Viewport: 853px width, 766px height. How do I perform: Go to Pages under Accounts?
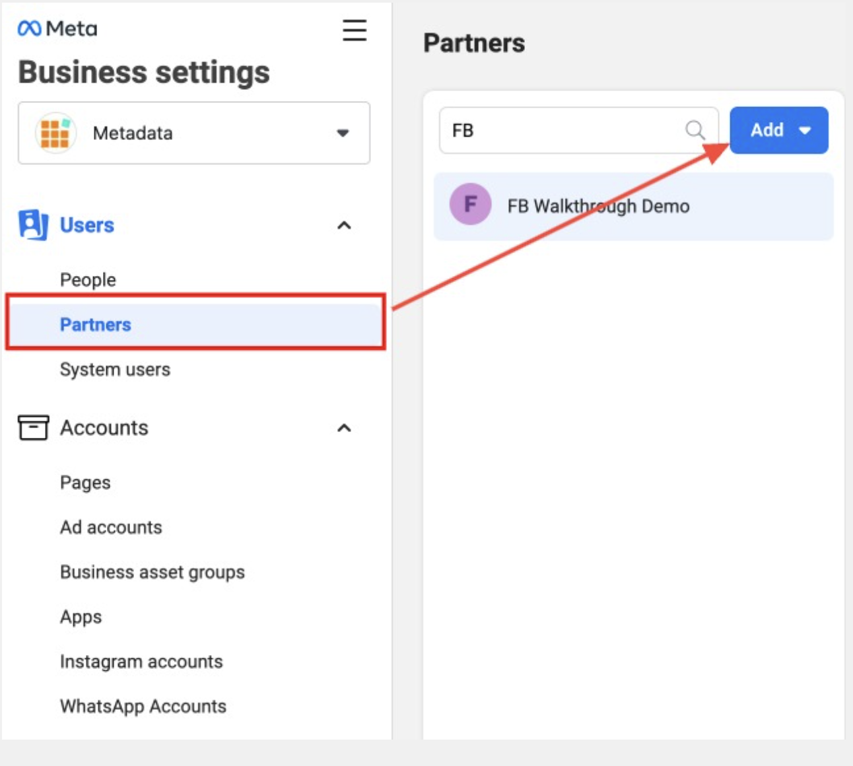[x=85, y=483]
